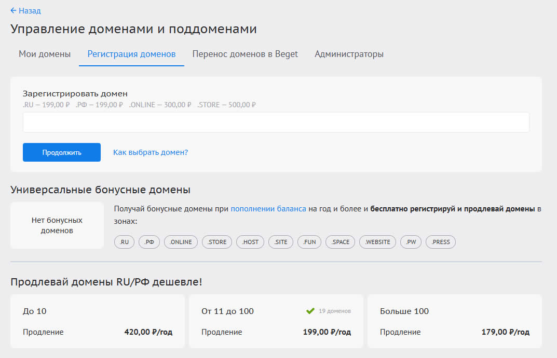Select the Администраторы tab
557x358 pixels.
point(349,54)
